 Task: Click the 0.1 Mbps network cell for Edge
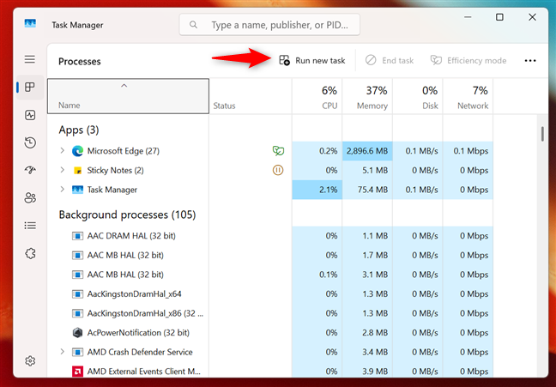[468, 151]
